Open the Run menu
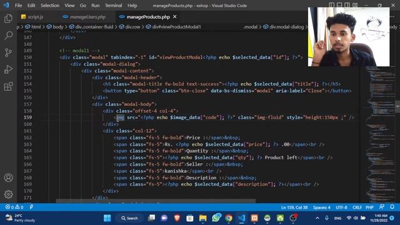 click(96, 6)
